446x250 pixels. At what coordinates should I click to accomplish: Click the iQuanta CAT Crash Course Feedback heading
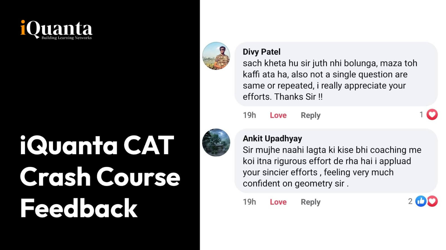100,177
